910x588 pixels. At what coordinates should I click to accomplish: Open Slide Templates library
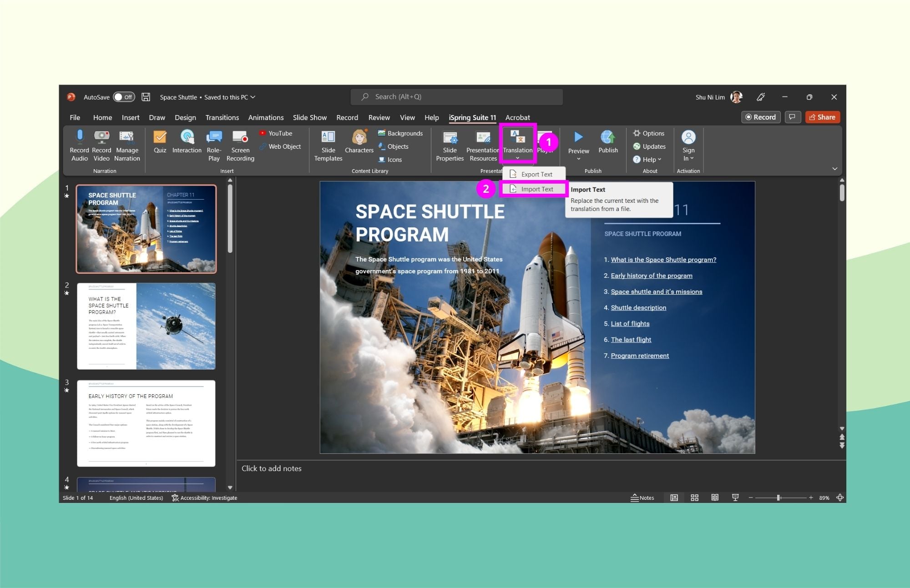(x=328, y=146)
